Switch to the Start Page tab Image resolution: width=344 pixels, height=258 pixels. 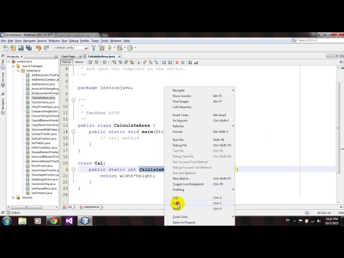[x=68, y=56]
